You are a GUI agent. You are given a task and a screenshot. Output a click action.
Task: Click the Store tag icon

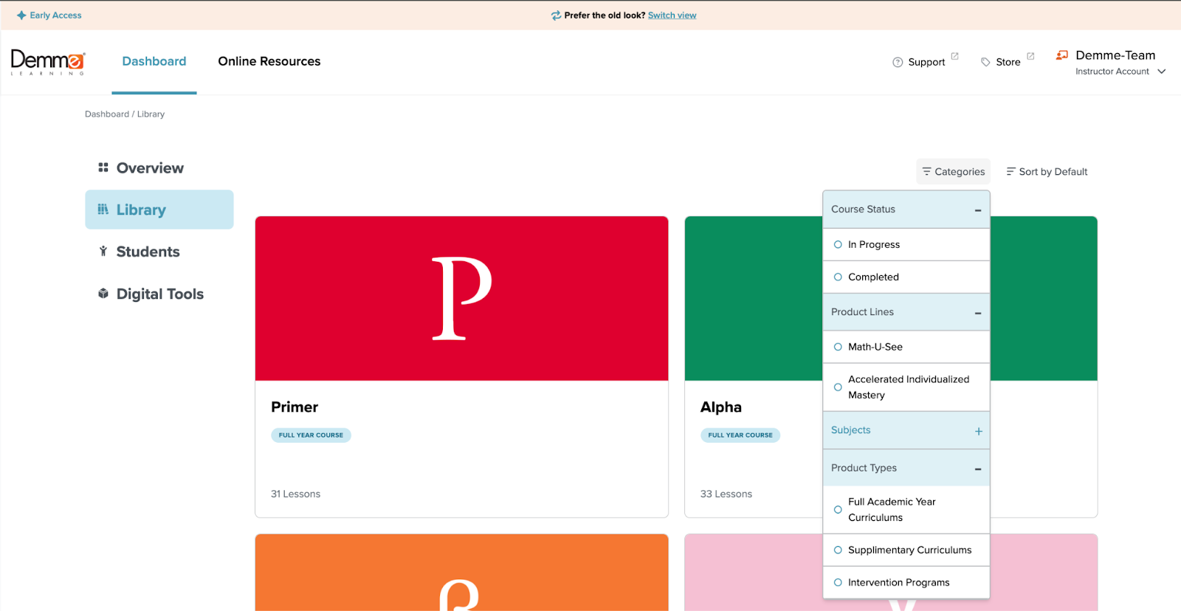point(985,62)
